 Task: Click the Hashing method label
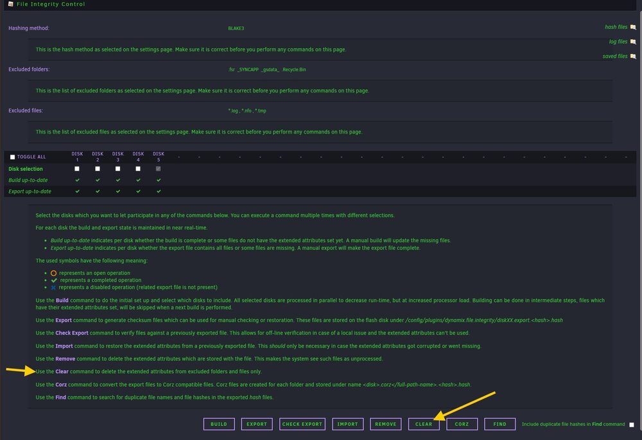pyautogui.click(x=29, y=28)
